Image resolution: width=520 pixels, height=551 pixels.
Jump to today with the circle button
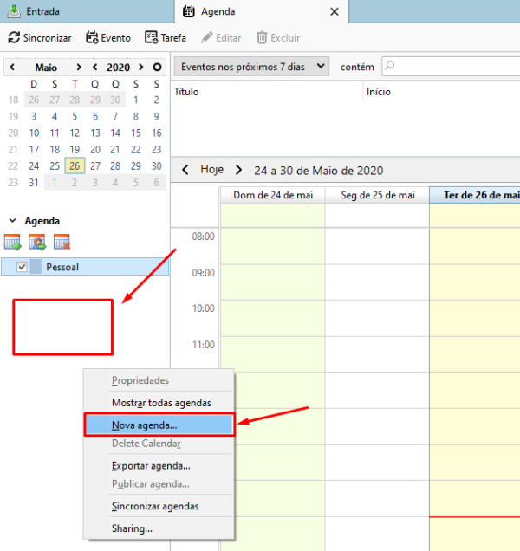[157, 67]
